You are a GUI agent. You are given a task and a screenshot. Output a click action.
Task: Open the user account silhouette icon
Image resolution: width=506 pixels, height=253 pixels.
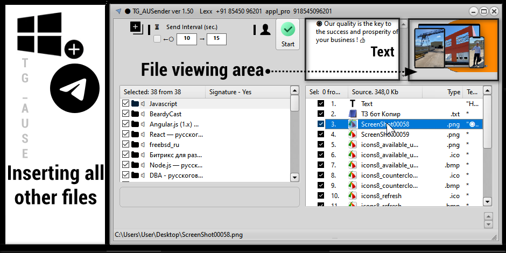[x=265, y=30]
